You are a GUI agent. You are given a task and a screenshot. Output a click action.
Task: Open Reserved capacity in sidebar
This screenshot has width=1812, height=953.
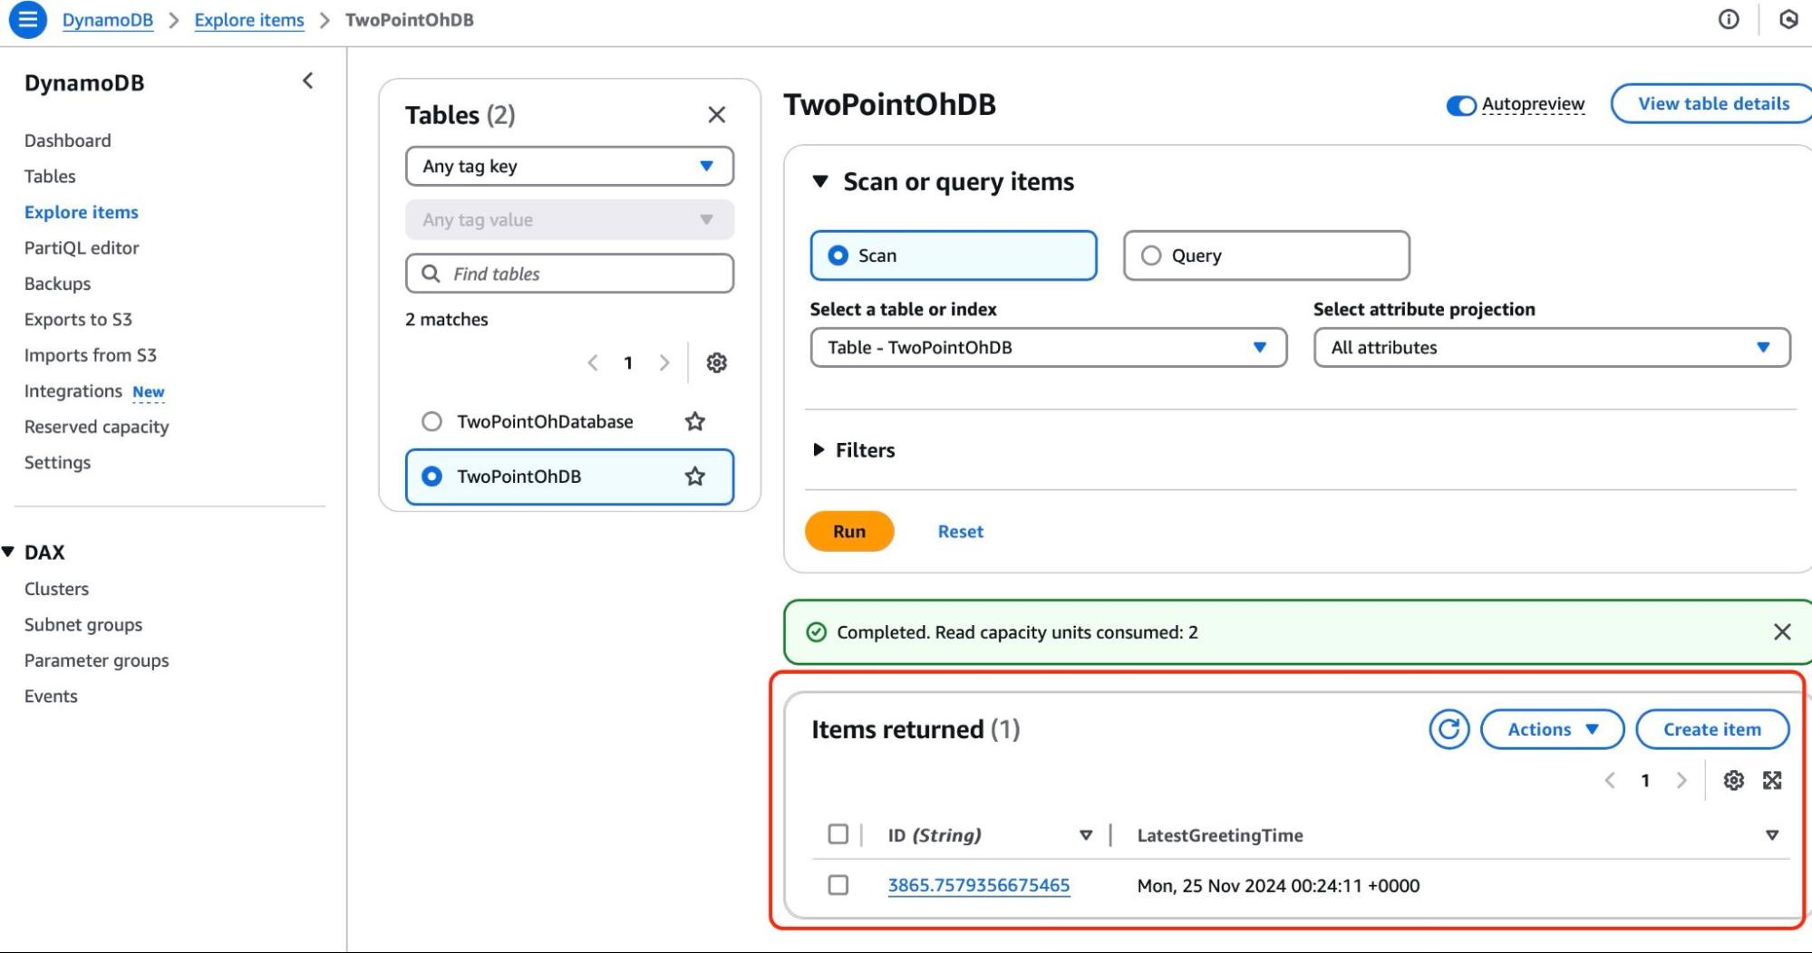click(96, 427)
